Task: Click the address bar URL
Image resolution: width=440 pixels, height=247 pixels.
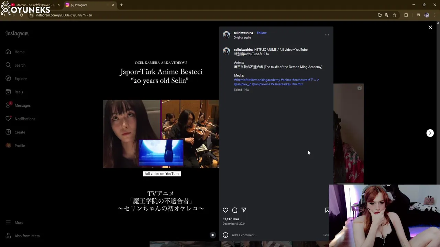Action: pos(64,15)
